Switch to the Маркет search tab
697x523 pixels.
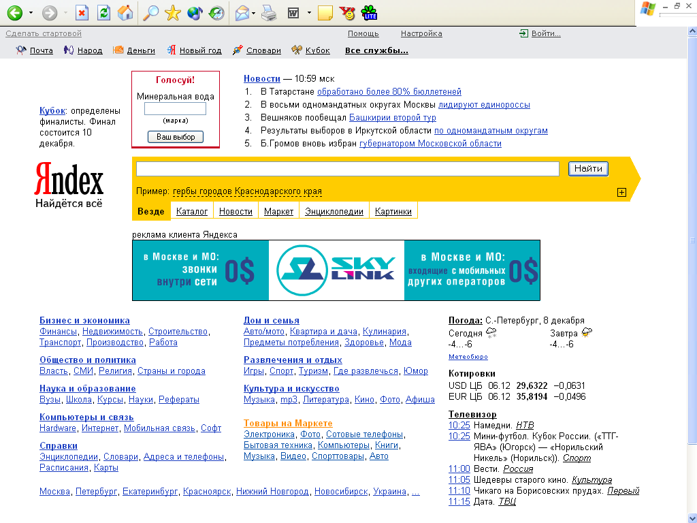coord(278,211)
